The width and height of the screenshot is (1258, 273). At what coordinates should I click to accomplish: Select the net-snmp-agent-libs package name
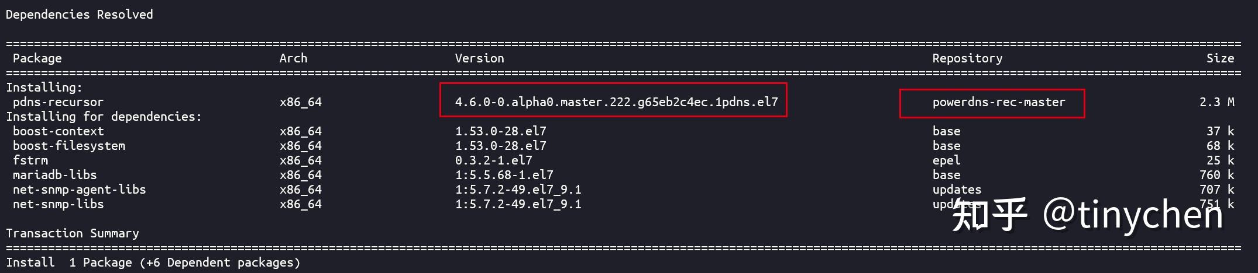point(79,190)
